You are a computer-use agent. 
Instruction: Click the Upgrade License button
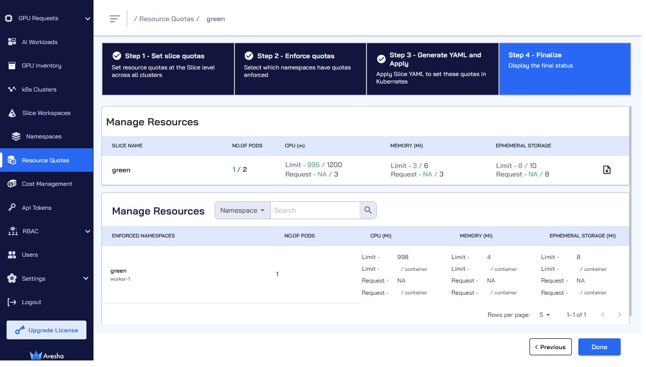[x=47, y=330]
